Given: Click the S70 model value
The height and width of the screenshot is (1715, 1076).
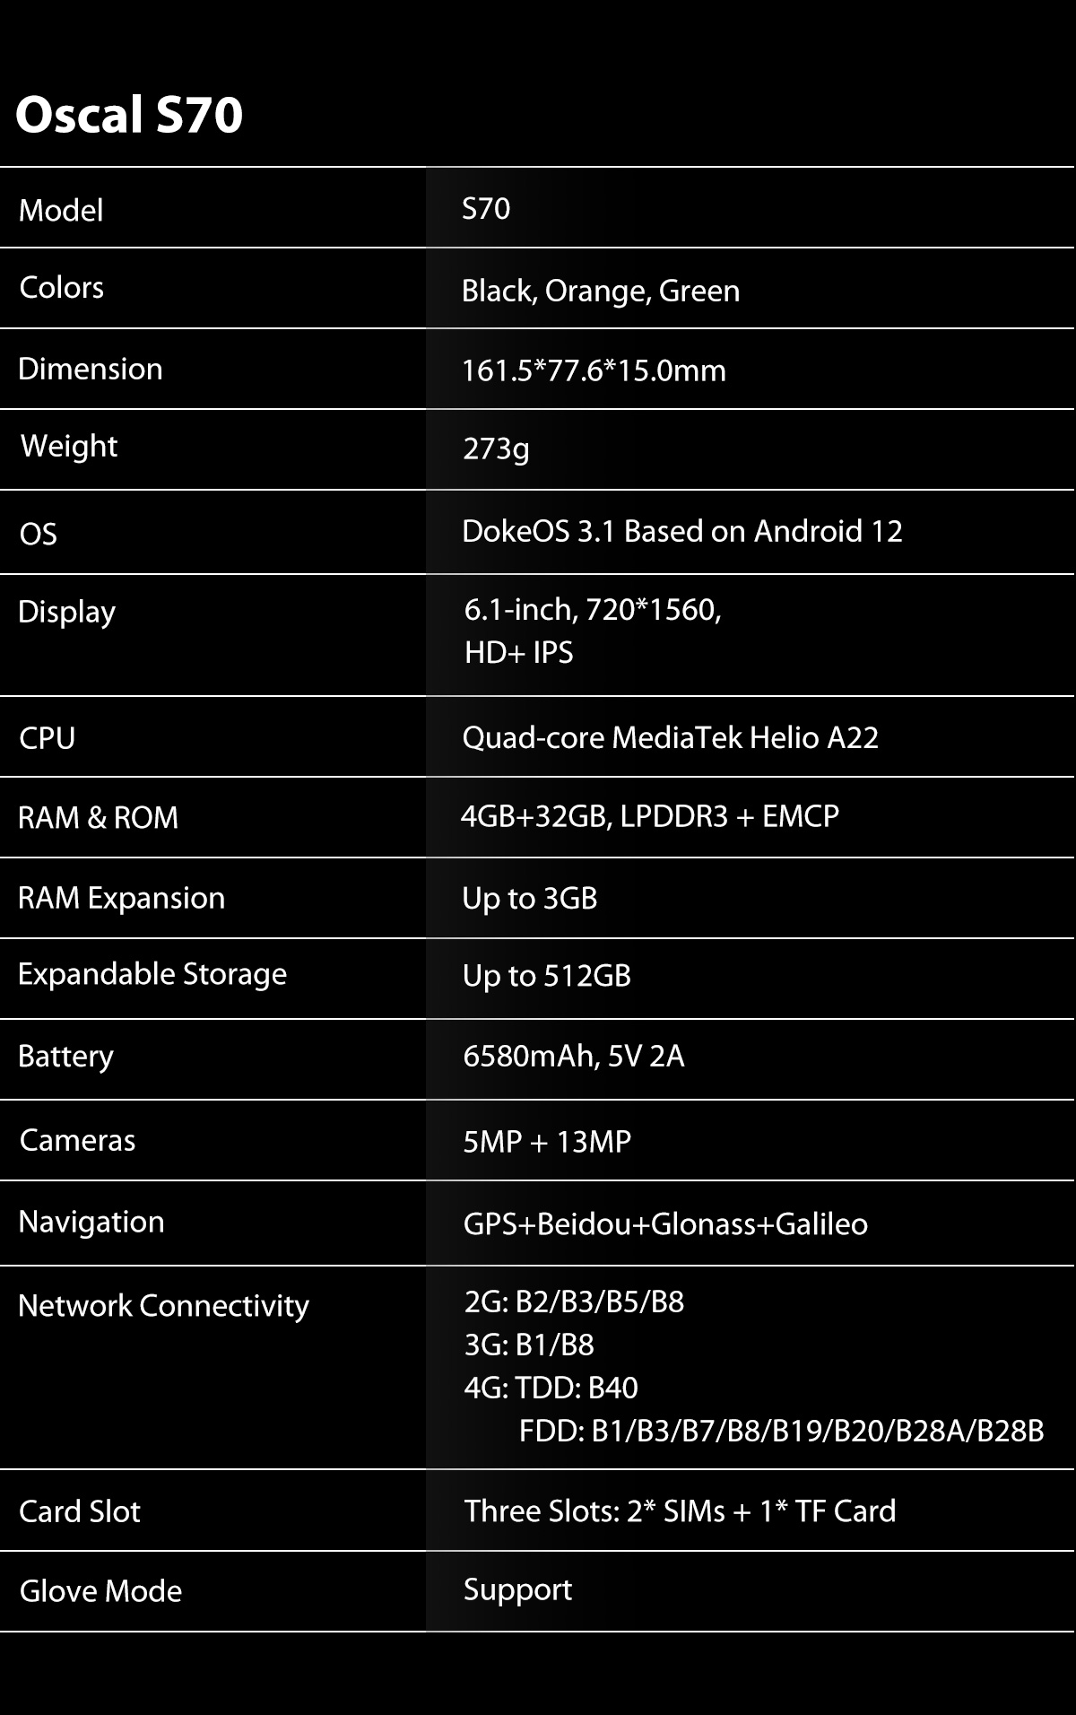Looking at the screenshot, I should tap(486, 209).
